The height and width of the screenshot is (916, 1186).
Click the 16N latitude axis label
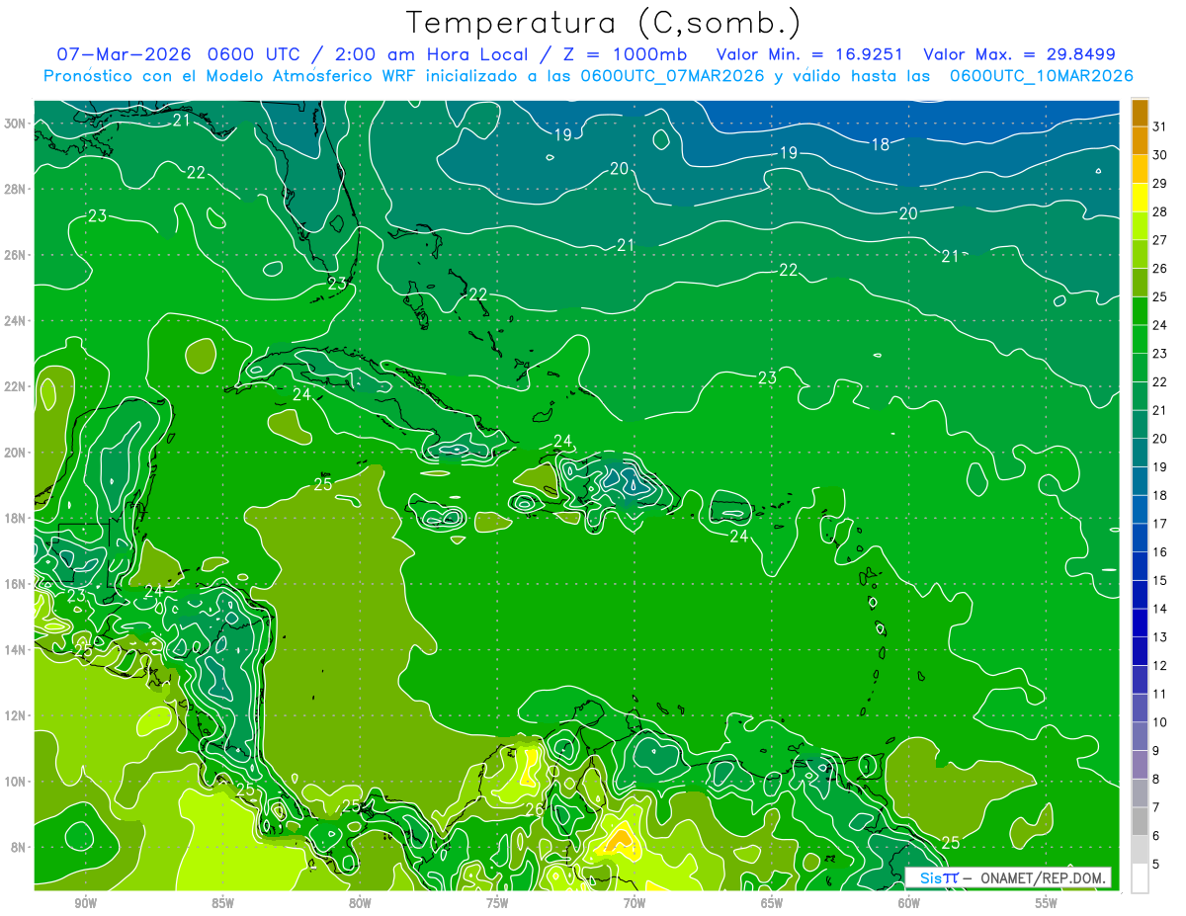(x=15, y=584)
